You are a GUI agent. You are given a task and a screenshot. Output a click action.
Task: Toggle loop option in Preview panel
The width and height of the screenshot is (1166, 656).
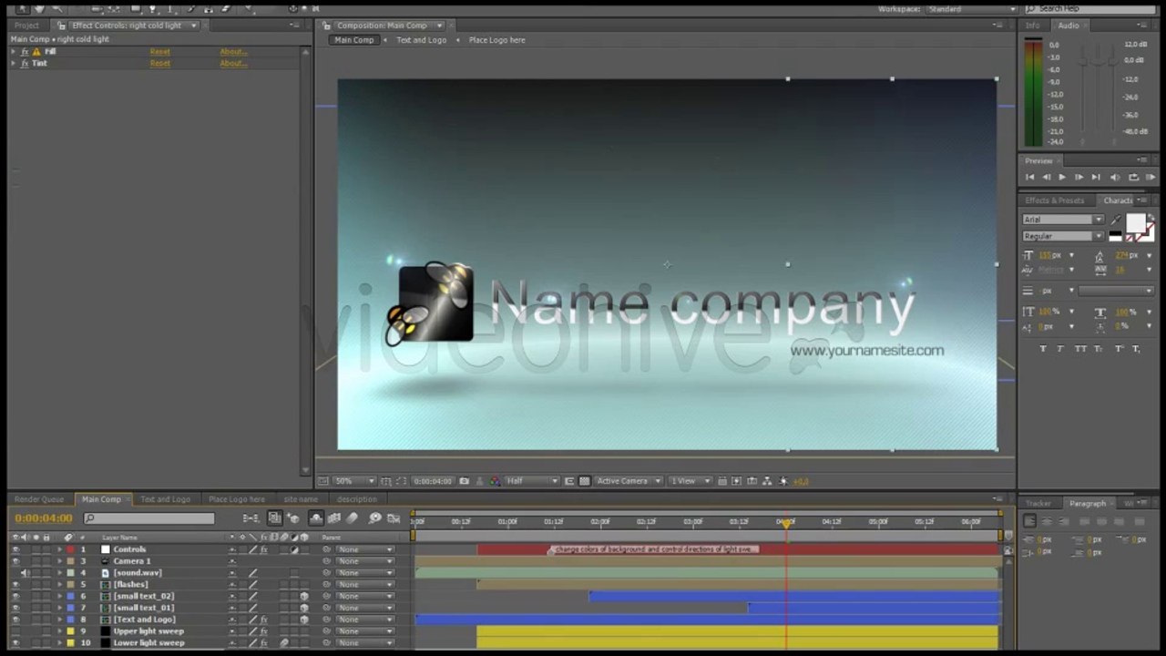point(1133,178)
